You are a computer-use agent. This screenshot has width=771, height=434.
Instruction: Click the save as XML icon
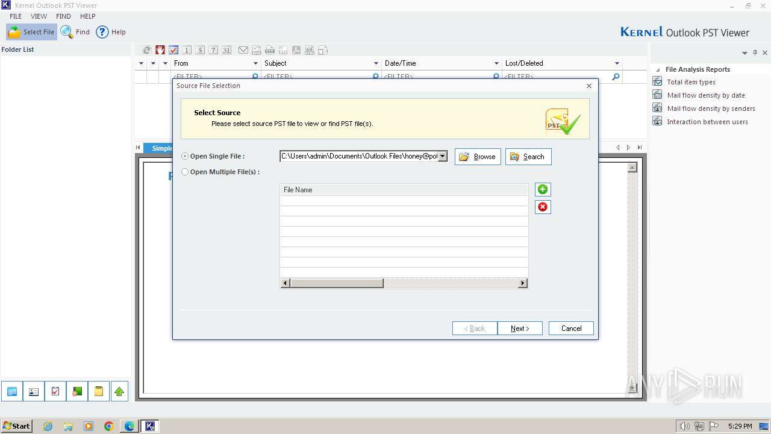coord(257,50)
